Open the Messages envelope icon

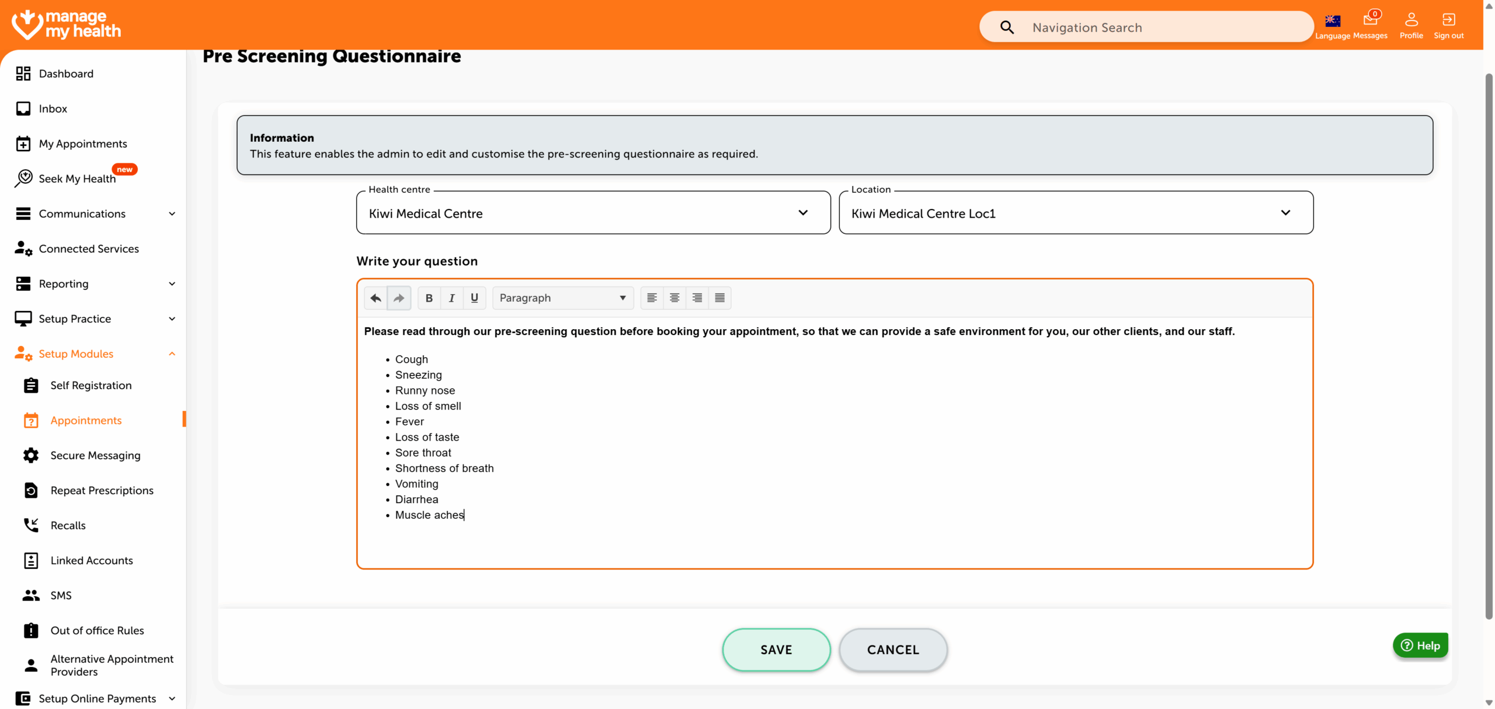[1370, 20]
